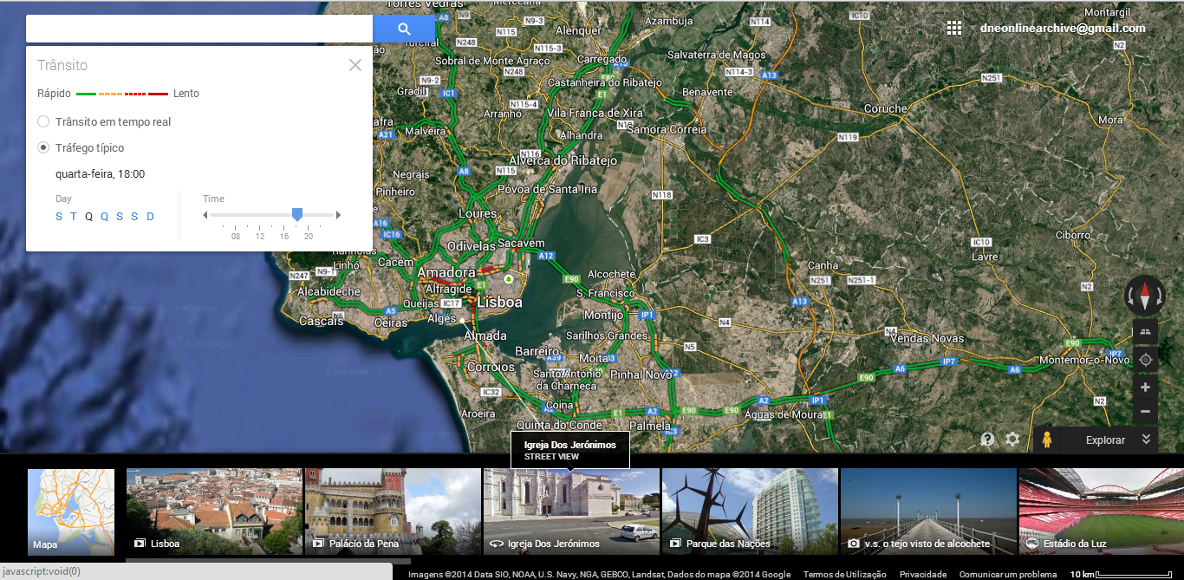
Task: Open the Privacidade link in the footer
Action: [x=922, y=574]
